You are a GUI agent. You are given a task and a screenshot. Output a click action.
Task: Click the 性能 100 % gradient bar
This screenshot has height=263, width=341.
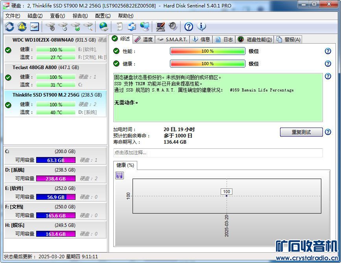(x=207, y=51)
